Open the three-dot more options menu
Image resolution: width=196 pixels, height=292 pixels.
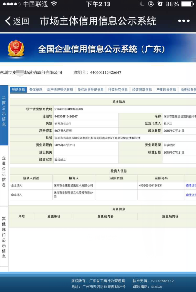pos(184,21)
